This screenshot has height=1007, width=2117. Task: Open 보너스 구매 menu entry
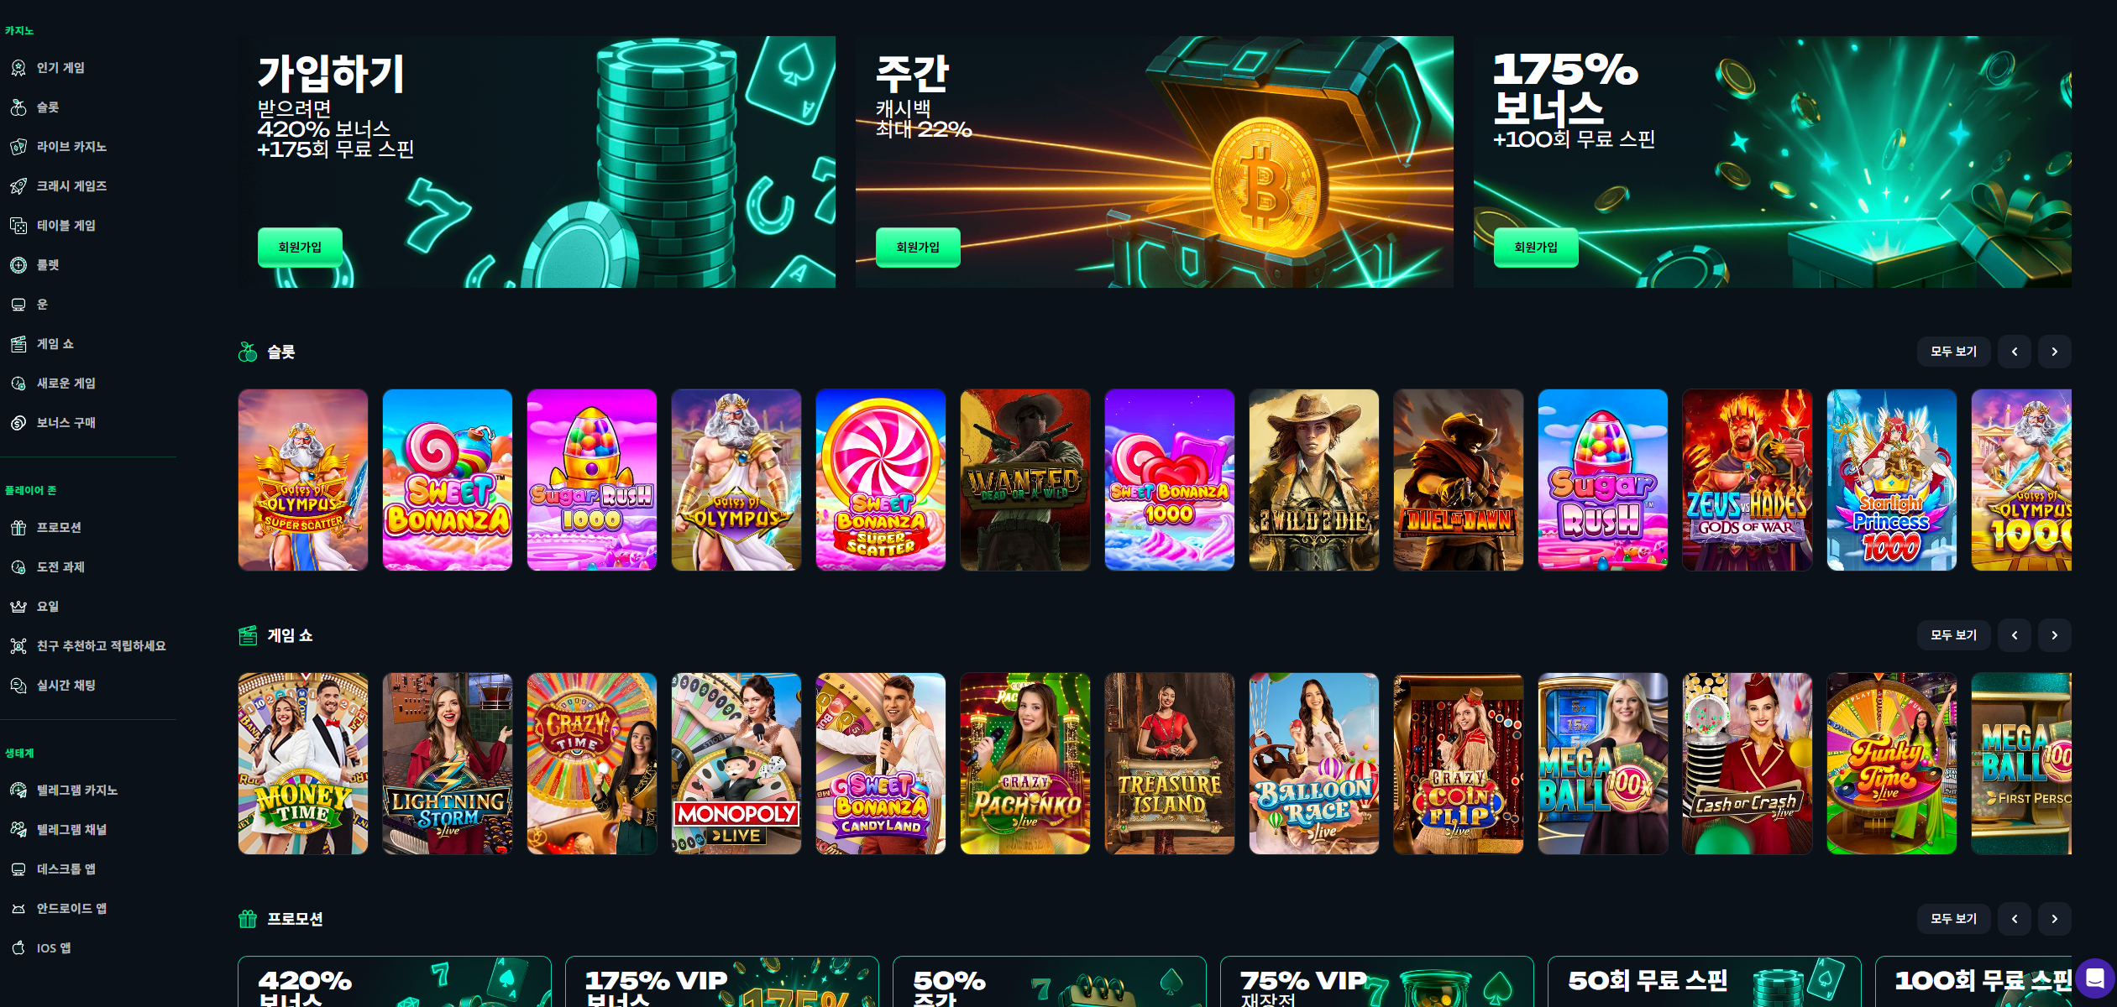tap(66, 423)
